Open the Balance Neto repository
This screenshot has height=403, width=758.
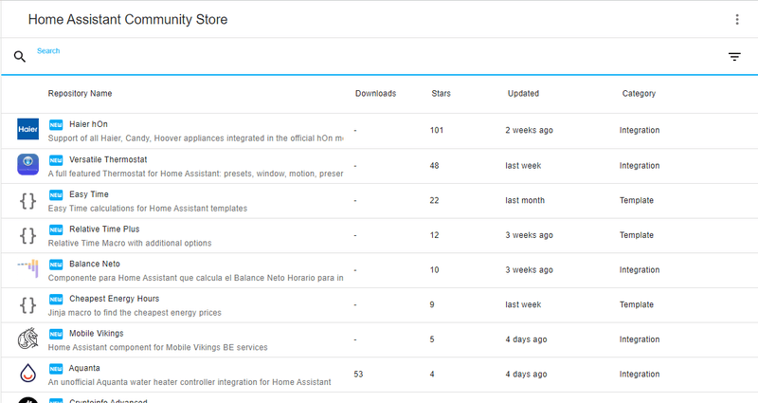pyautogui.click(x=95, y=265)
